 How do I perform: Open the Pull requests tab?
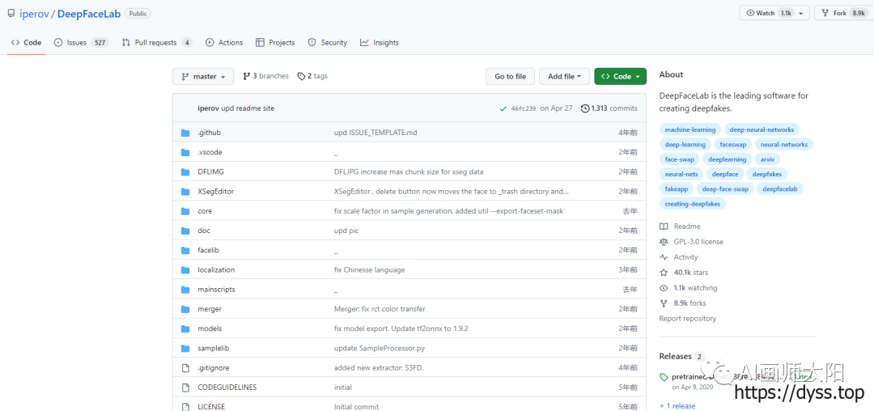157,42
